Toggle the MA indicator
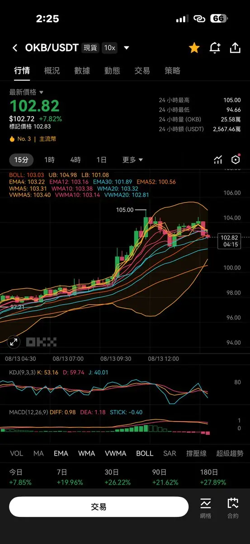The image size is (250, 544). pyautogui.click(x=38, y=453)
